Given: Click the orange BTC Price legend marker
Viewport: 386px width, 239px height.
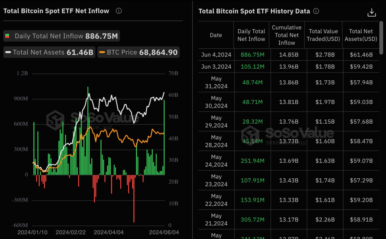Looking at the screenshot, I should [102, 52].
